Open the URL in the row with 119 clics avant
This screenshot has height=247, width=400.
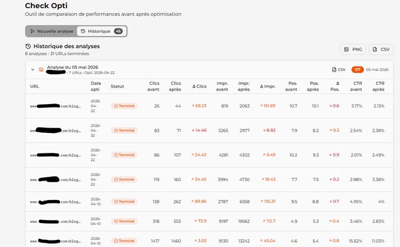55,179
